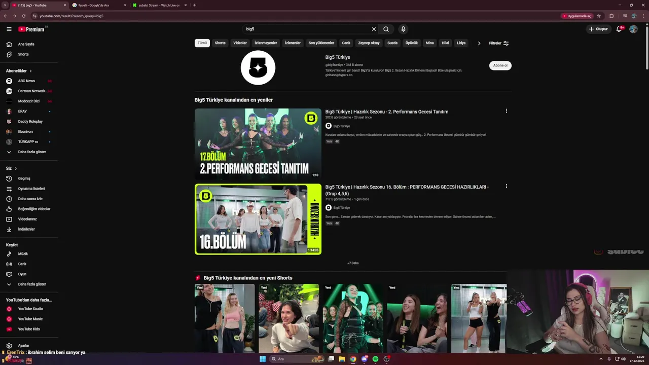Image resolution: width=649 pixels, height=365 pixels.
Task: Select the İzlenmeyenler filter chip
Action: (266, 43)
